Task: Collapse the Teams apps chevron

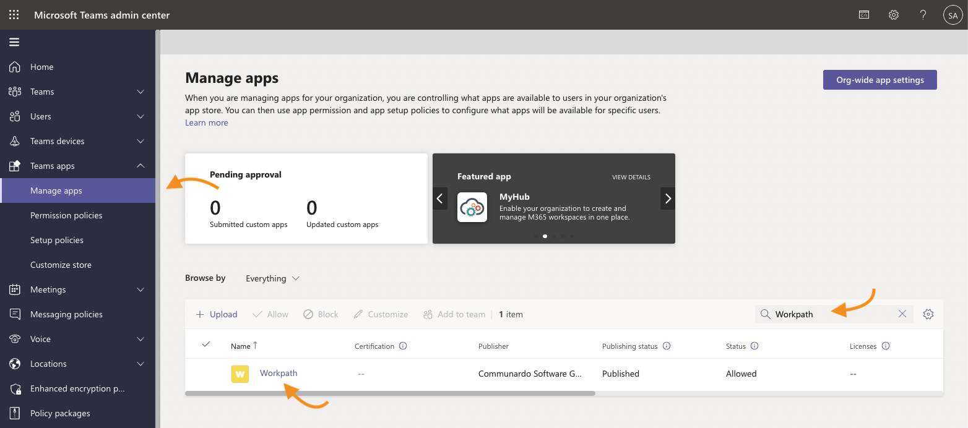Action: (x=140, y=166)
